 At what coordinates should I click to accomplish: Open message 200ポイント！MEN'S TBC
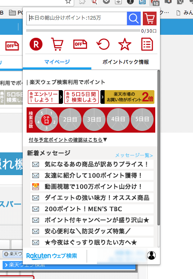[92, 209]
